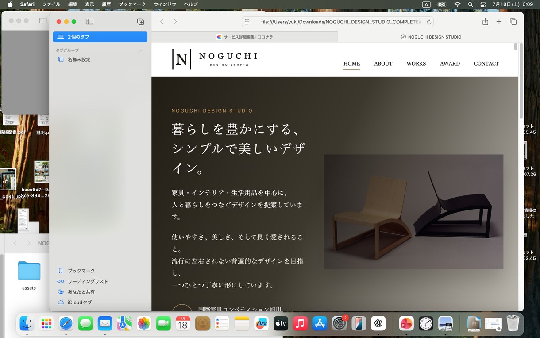Click HOME navigation link
Image resolution: width=540 pixels, height=338 pixels.
click(352, 63)
